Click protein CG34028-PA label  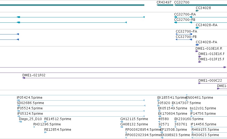(x=206, y=42)
